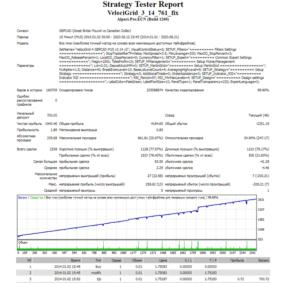Click the 'Баров в истории' label
The width and height of the screenshot is (281, 283).
click(29, 90)
